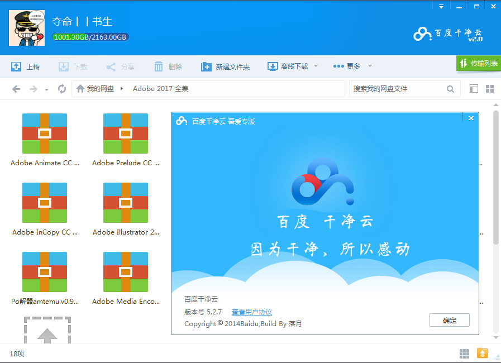Select the Adobe 2017 全集 breadcrumb
The height and width of the screenshot is (363, 501).
[x=161, y=88]
